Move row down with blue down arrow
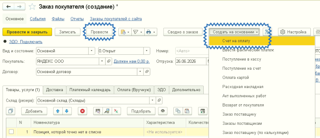 [x=67, y=111]
